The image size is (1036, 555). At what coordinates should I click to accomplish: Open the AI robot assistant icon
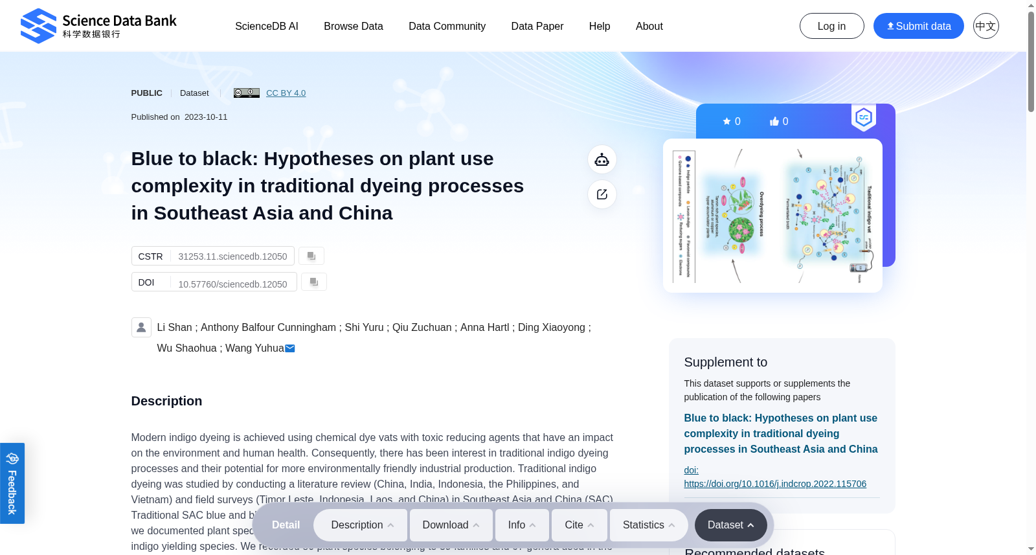[x=602, y=159]
